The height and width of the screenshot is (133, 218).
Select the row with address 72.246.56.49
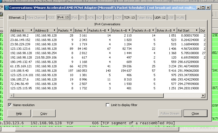[x=107, y=84]
